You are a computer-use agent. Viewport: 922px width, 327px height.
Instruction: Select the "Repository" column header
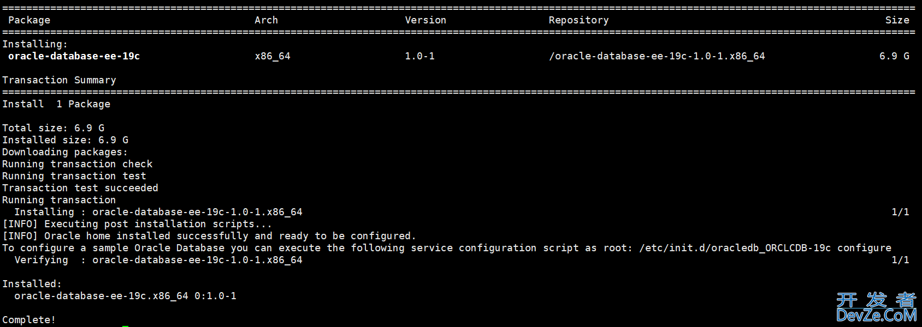coord(578,20)
